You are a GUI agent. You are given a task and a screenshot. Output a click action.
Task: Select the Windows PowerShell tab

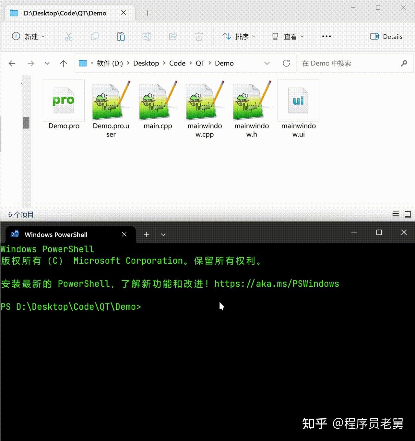pos(56,234)
